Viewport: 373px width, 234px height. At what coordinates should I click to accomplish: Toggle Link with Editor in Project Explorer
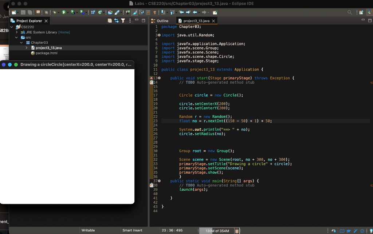[117, 21]
